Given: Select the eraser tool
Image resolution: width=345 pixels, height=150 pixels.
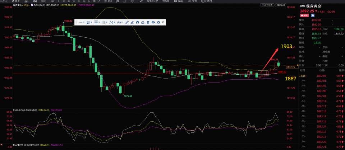Looking at the screenshot, I should 143,22.
